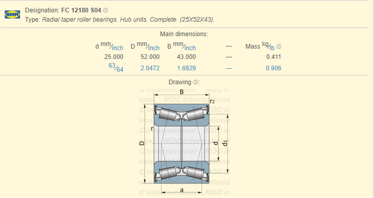Click the 43.000 mm width value

[x=186, y=57]
